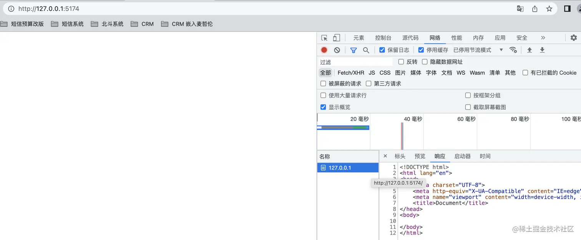
Task: Open the CRM 嵌入麦哲伦 bookmark folder
Action: tap(187, 24)
